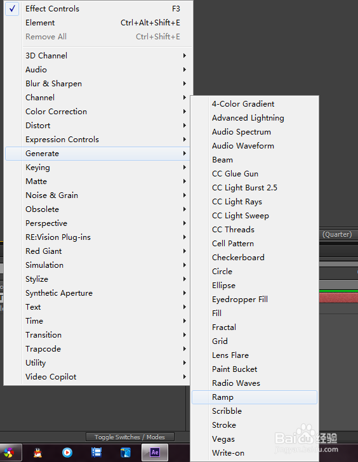
Task: Apply the Circle effect
Action: point(255,272)
